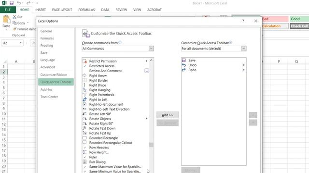This screenshot has height=173, width=309.
Task: Select the Row Headers checkmark command
Action: pos(115,148)
